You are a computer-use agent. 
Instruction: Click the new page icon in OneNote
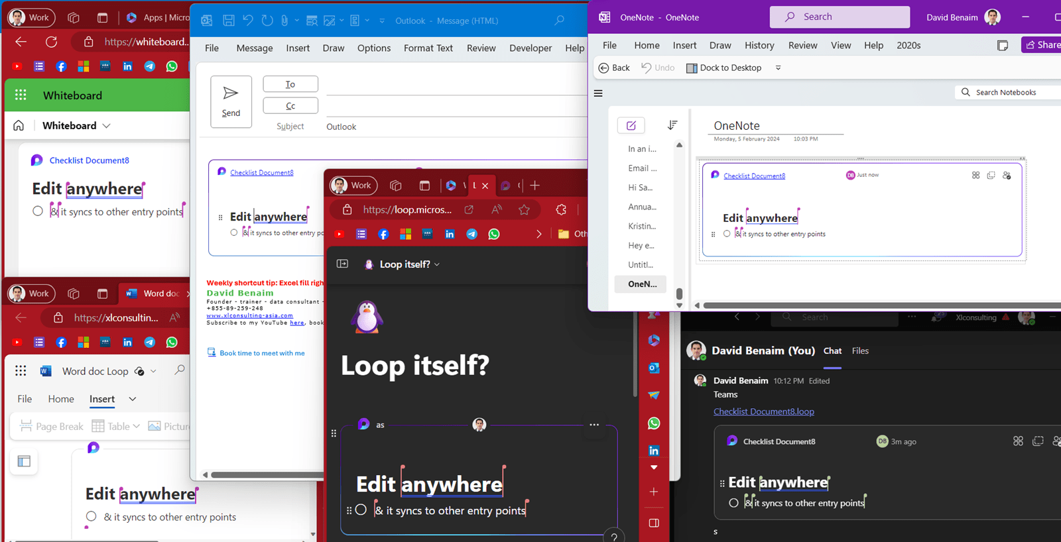[x=631, y=125]
